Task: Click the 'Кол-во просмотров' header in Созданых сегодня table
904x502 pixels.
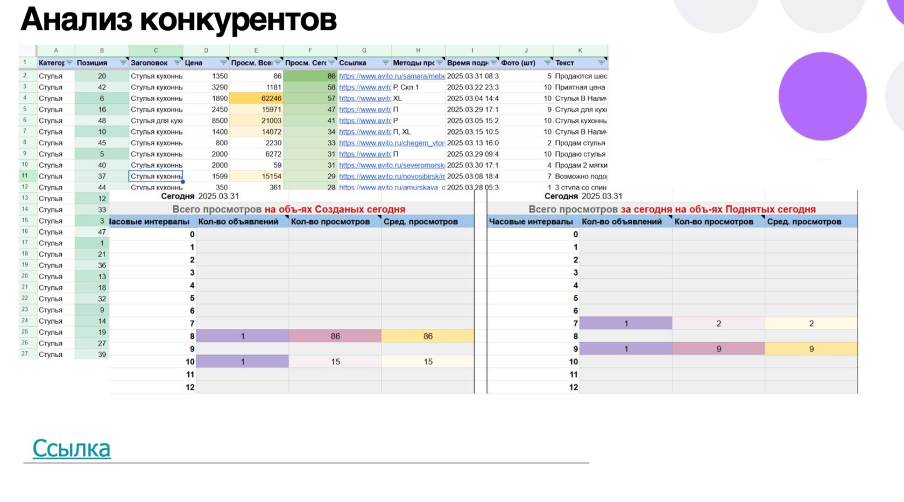Action: coord(335,222)
